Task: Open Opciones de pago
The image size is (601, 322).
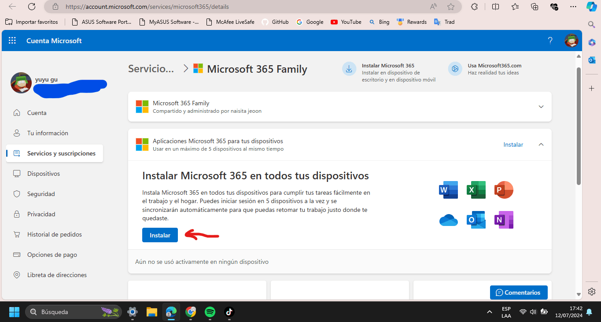Action: tap(54, 255)
